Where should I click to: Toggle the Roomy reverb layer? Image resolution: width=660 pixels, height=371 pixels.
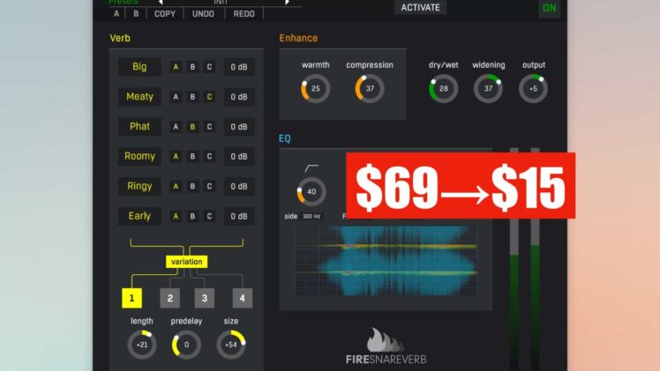click(x=139, y=156)
